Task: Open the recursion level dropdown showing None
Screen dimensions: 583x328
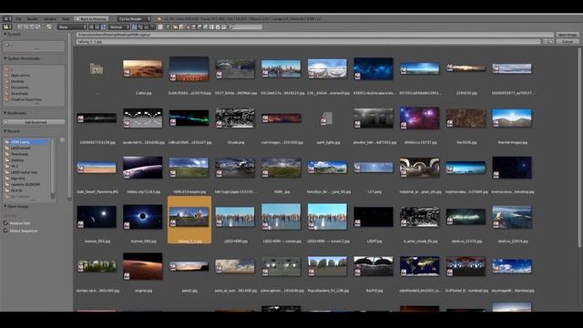Action: coord(72,26)
